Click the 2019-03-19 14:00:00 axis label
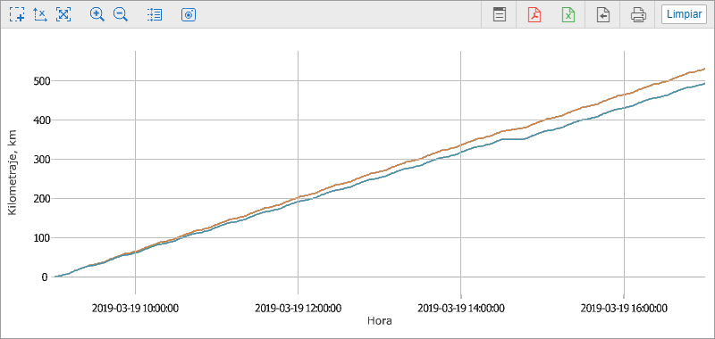Viewport: 715px width, 339px height. [x=461, y=309]
